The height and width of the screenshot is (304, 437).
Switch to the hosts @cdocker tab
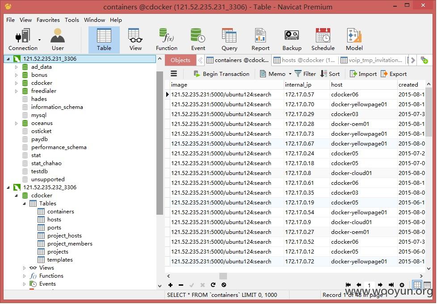[304, 60]
